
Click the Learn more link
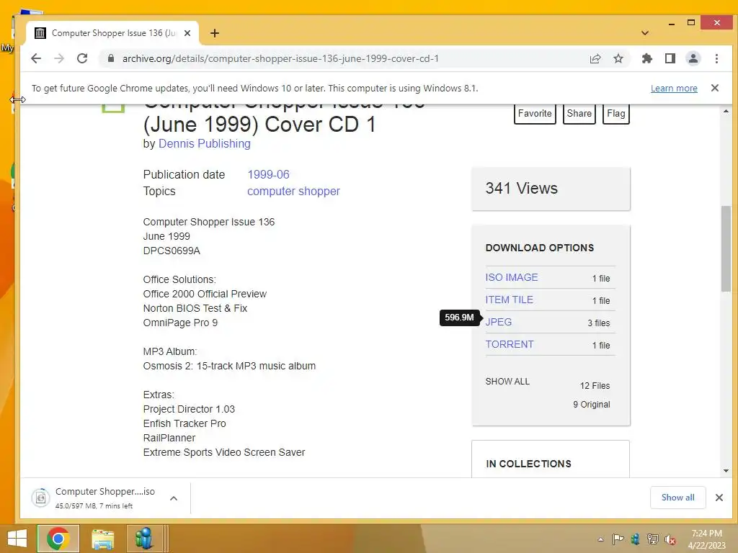674,89
